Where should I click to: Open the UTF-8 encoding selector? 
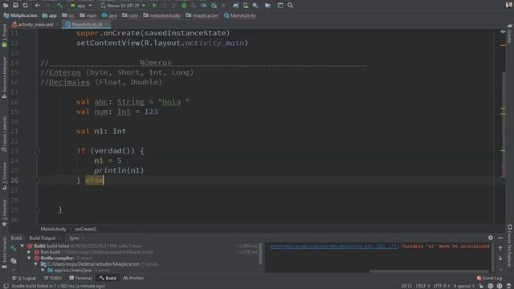[x=442, y=286]
